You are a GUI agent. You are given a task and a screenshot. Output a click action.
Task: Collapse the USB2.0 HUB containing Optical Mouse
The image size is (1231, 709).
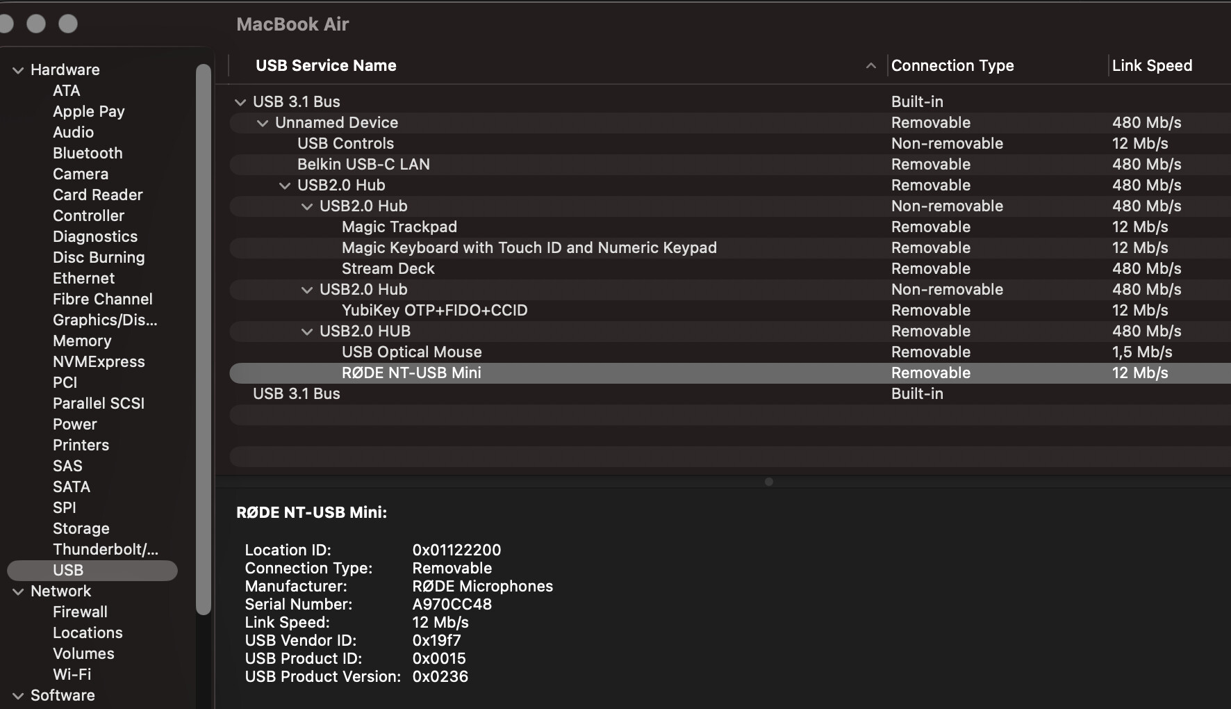(x=307, y=332)
